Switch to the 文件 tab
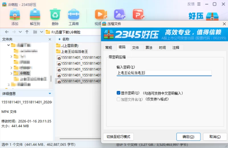228x148 pixels. pyautogui.click(x=136, y=47)
